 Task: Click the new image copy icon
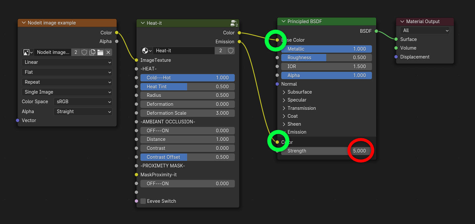[92, 52]
